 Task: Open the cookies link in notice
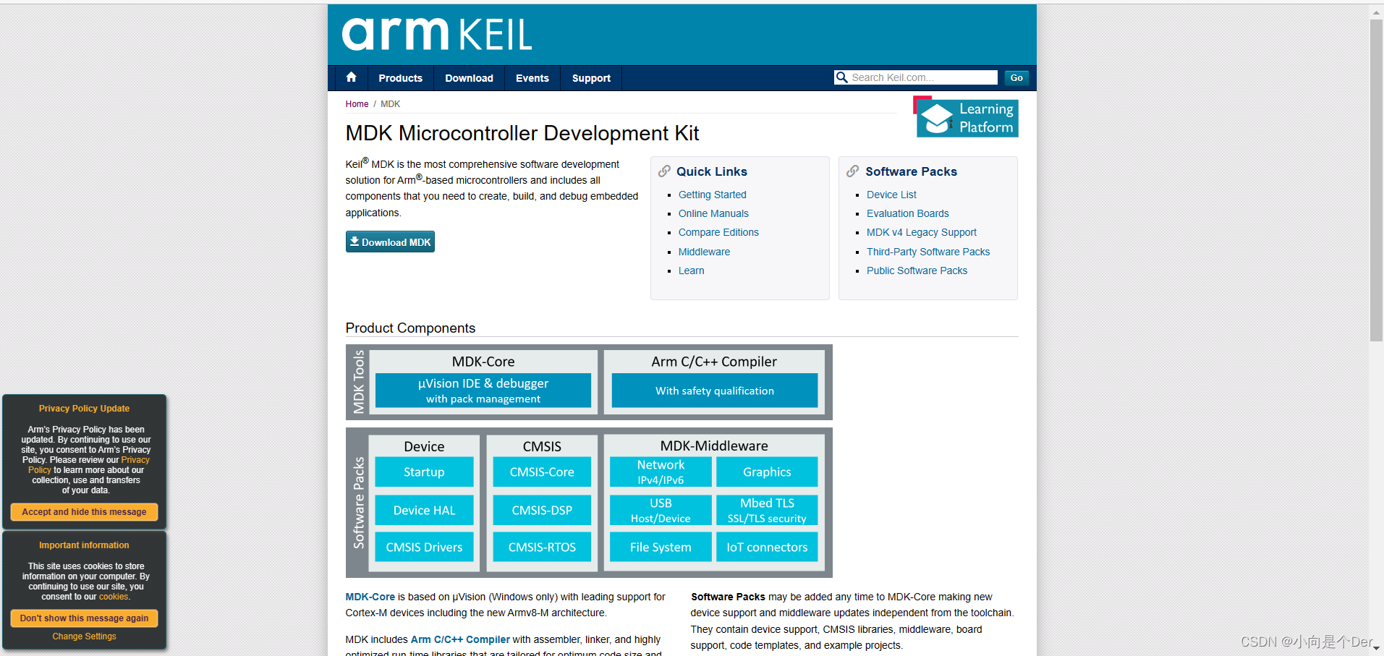(x=114, y=597)
